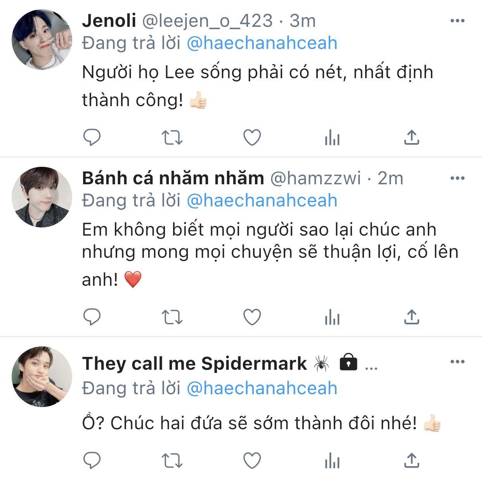Open more options on Spidermark's tweet
Image resolution: width=482 pixels, height=479 pixels.
point(457,362)
